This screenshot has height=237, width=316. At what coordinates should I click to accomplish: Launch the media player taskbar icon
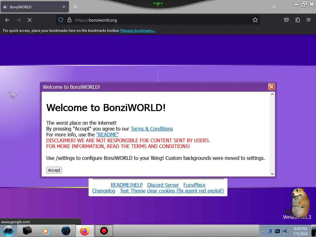tap(46, 231)
